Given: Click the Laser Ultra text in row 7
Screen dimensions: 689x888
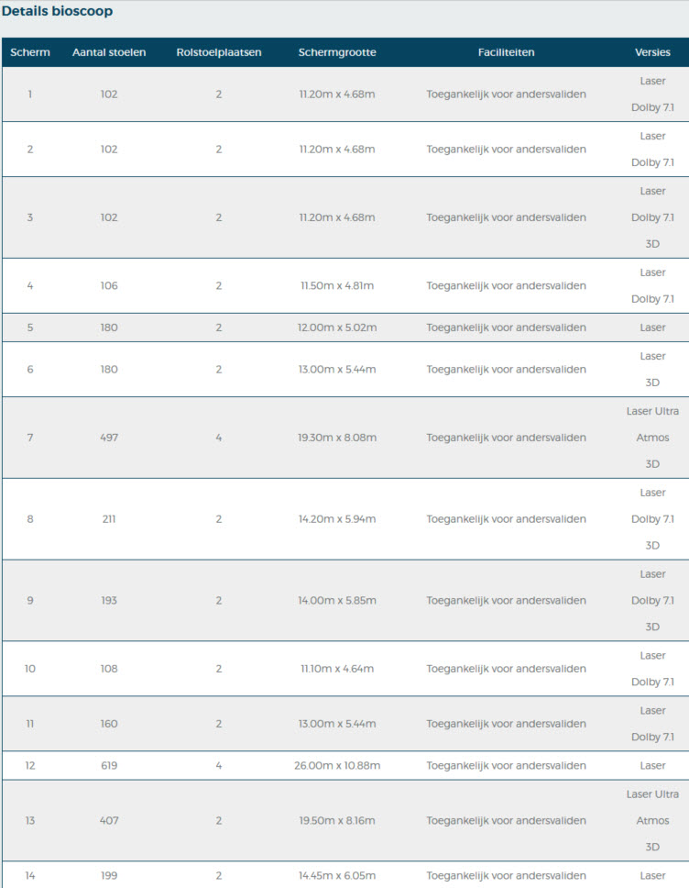Looking at the screenshot, I should 652,411.
